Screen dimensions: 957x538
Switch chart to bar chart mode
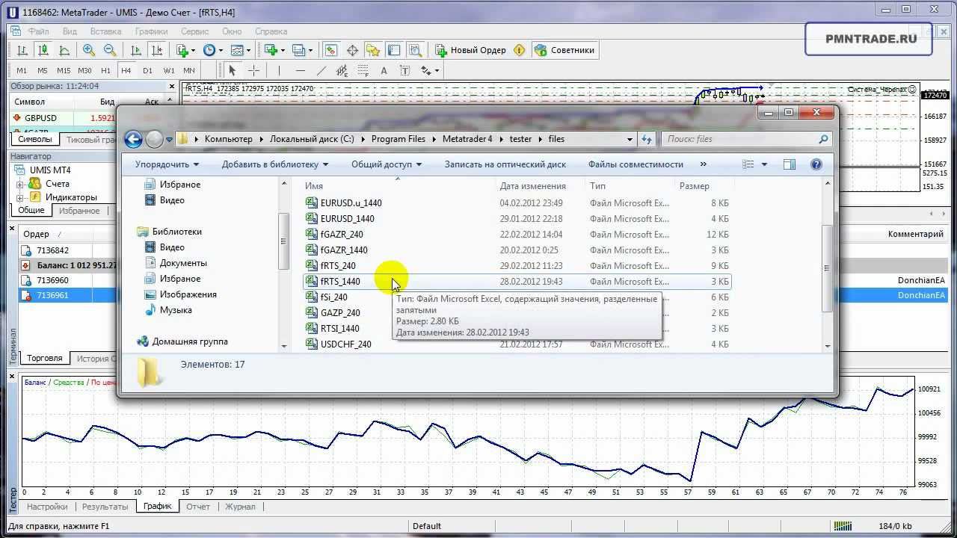pyautogui.click(x=22, y=50)
